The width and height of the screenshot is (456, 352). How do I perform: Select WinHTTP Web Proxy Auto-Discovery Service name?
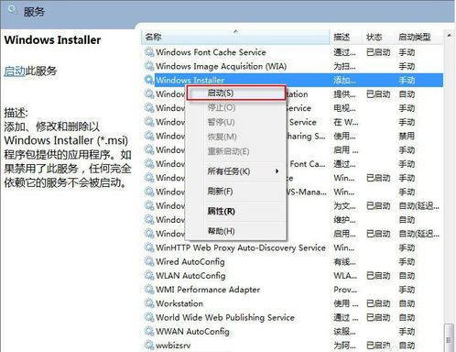pyautogui.click(x=241, y=247)
